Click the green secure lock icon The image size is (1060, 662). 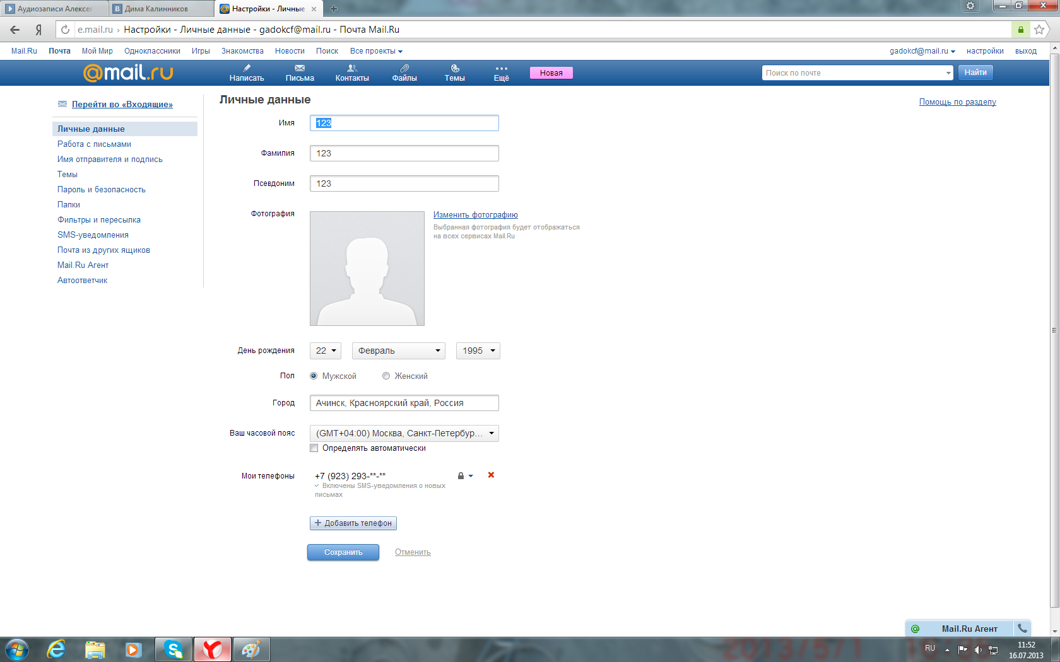point(1021,30)
